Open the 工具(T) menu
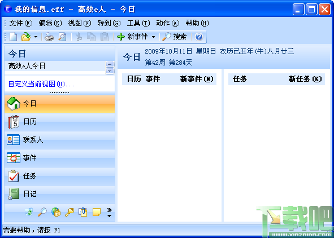This screenshot has height=238, width=334. (138, 23)
